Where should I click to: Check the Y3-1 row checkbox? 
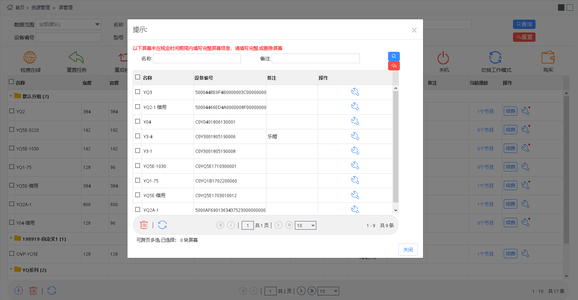pos(137,151)
